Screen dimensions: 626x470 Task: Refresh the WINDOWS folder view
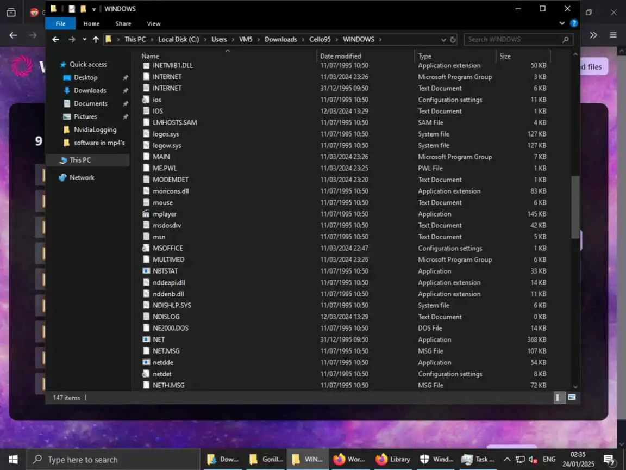pyautogui.click(x=453, y=40)
